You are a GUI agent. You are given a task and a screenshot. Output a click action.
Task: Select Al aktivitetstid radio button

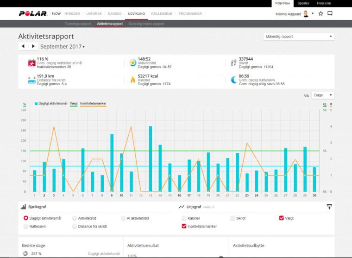[x=123, y=218]
